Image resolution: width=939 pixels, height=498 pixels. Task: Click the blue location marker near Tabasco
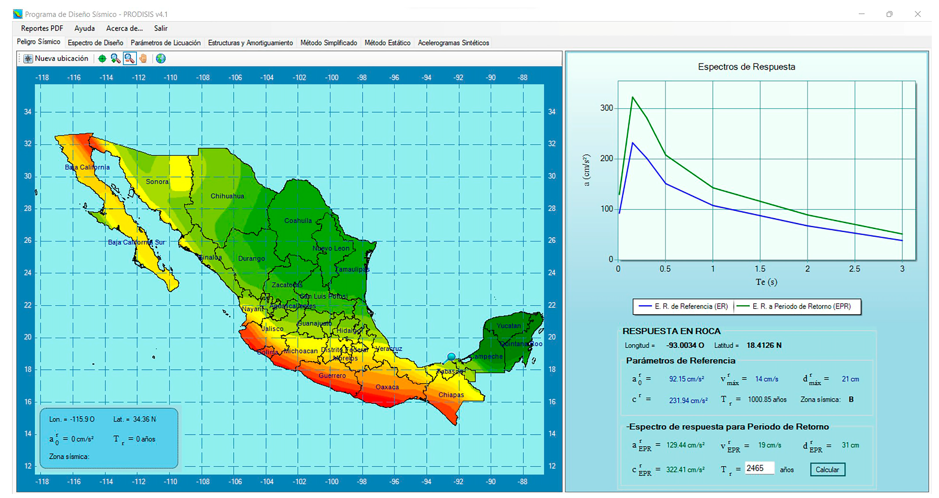[x=451, y=356]
